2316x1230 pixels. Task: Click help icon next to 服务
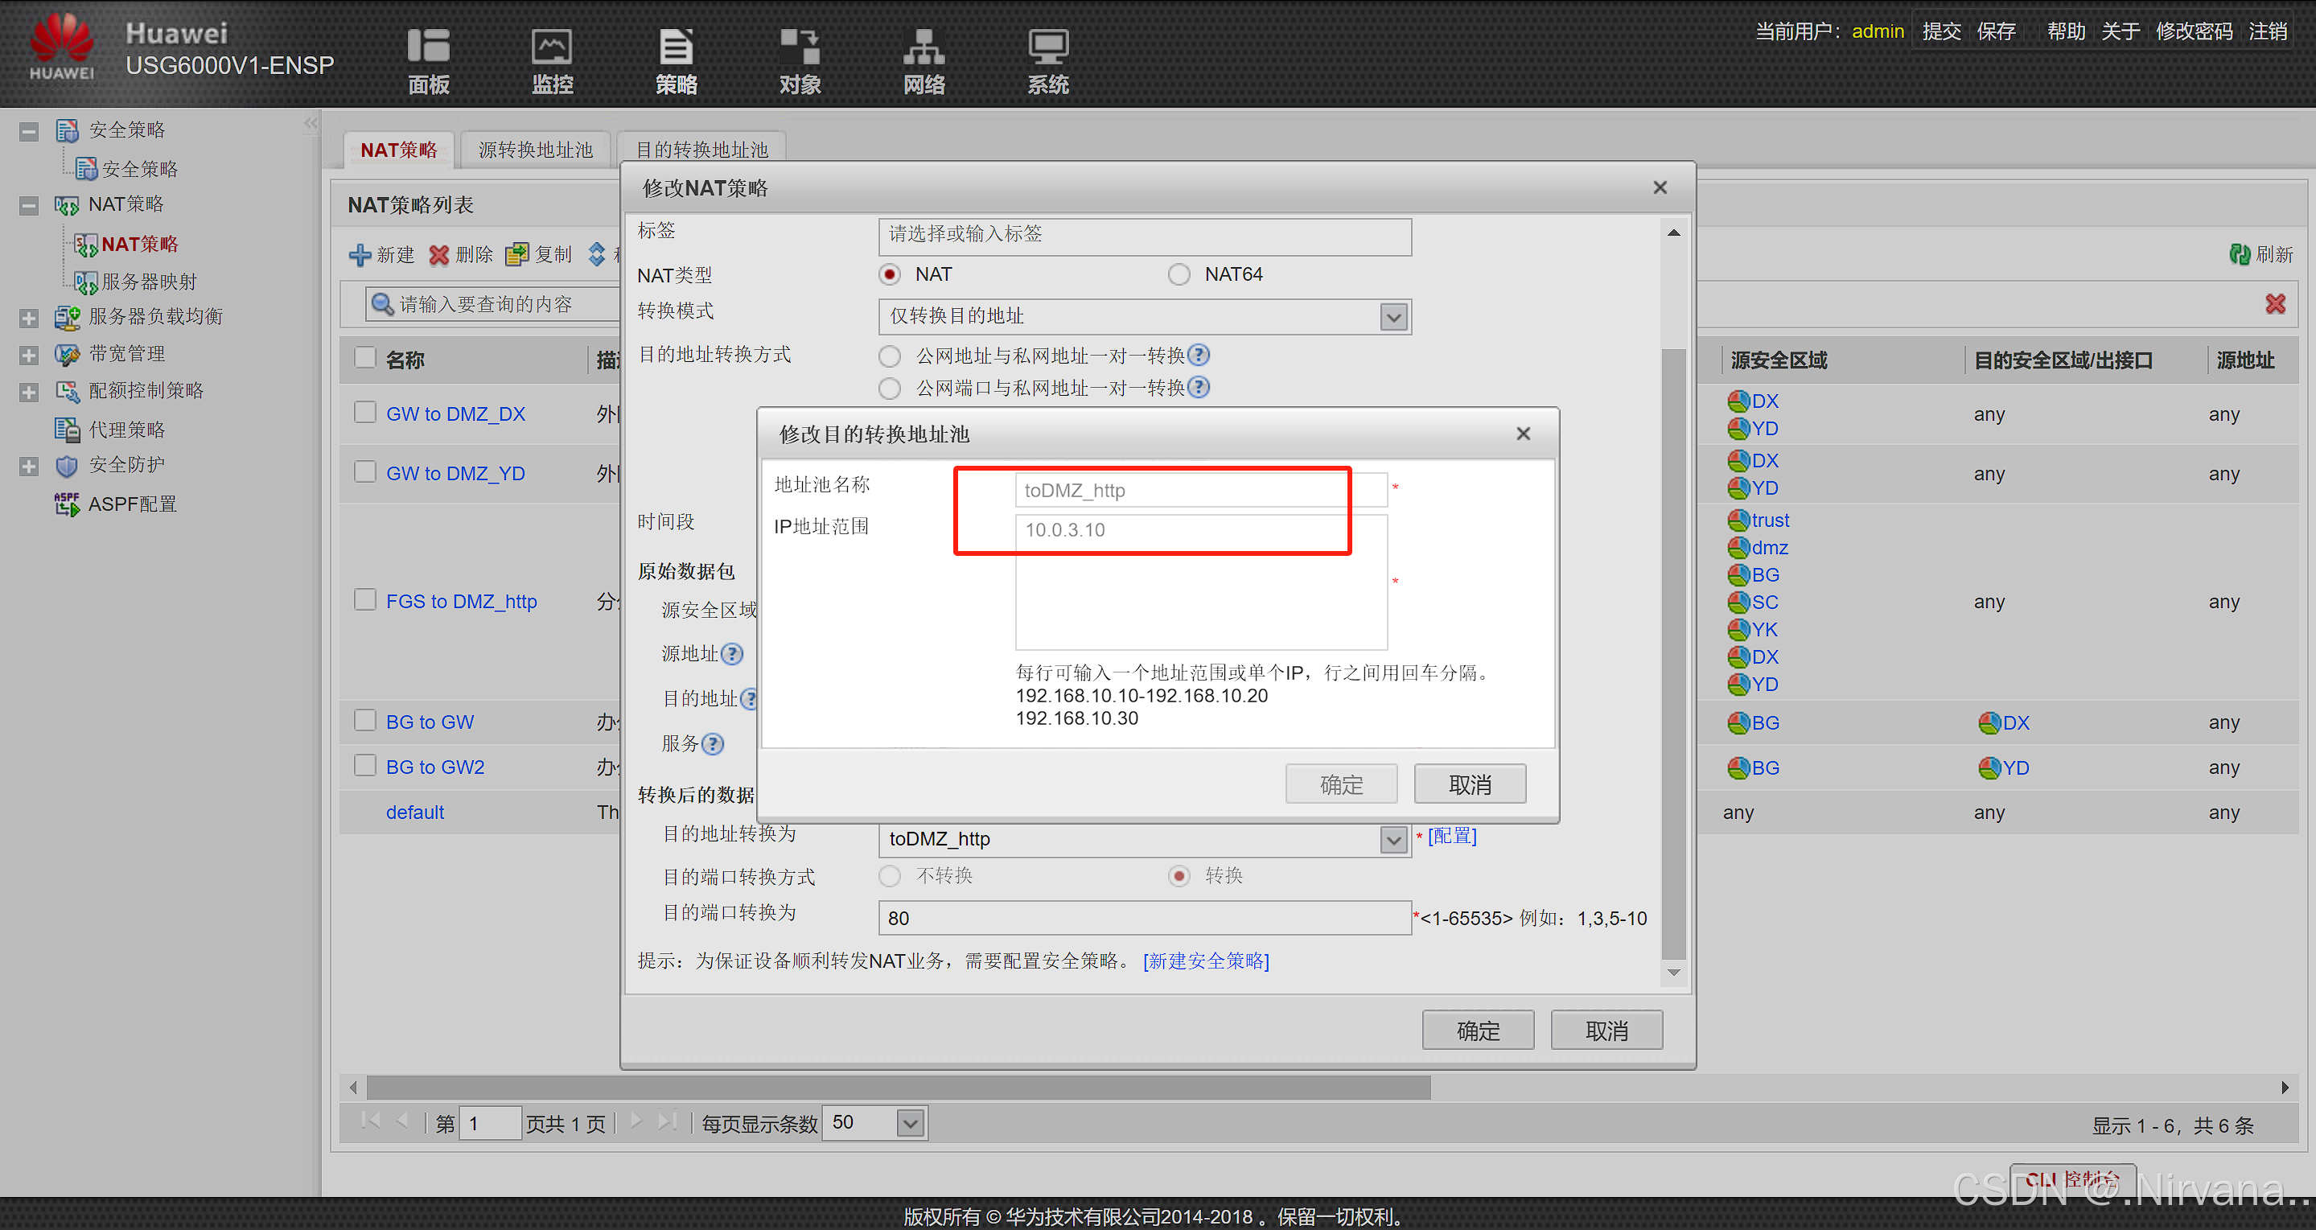pos(712,743)
